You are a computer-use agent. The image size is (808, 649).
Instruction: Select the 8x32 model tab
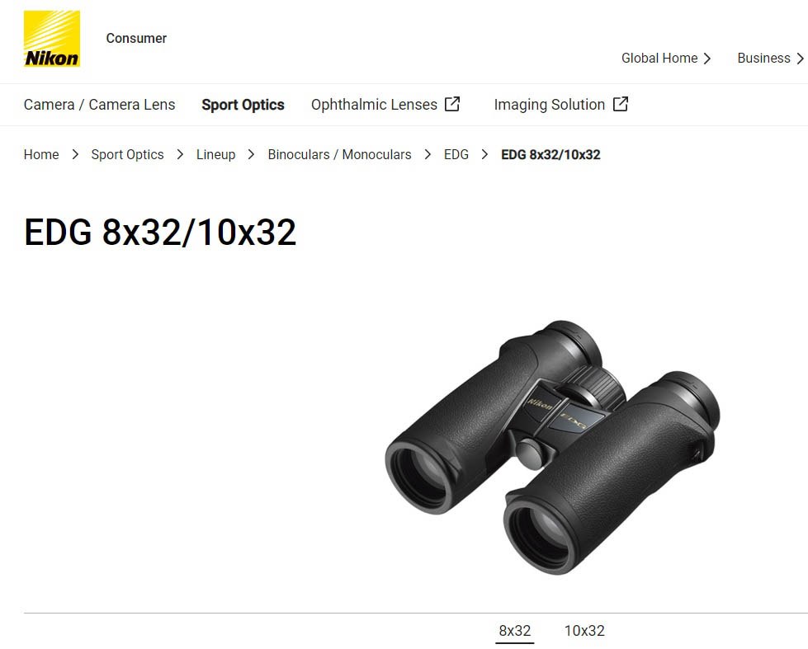click(515, 631)
